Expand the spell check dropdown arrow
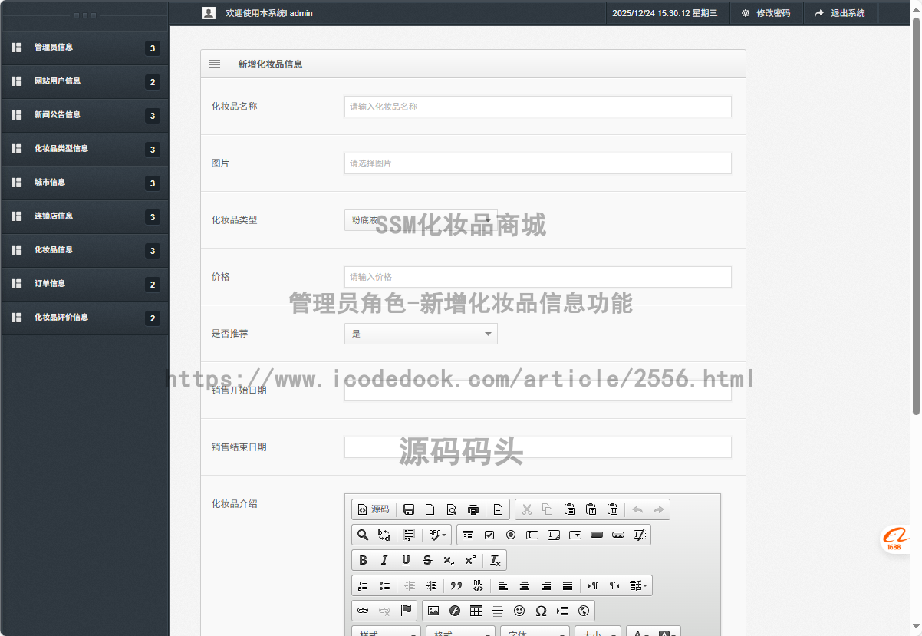The image size is (922, 636). (443, 535)
